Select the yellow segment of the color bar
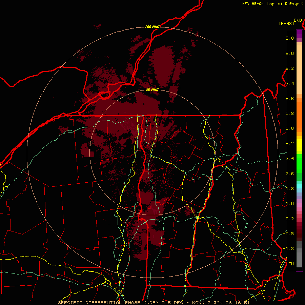This screenshot has width=305, height=305. (299, 145)
